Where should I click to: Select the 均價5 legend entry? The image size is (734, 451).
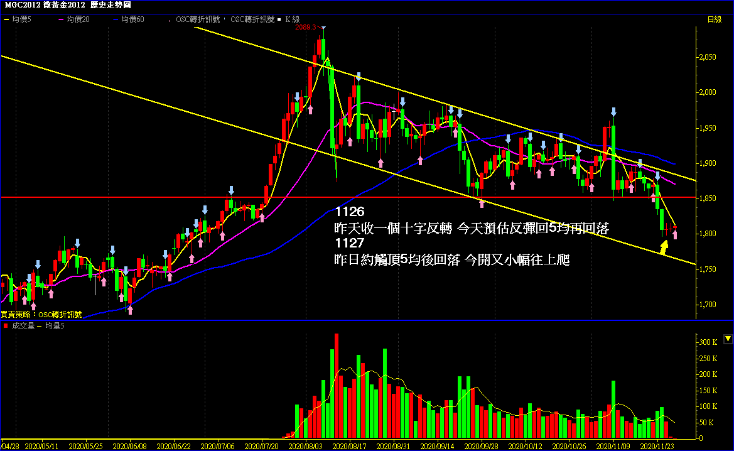point(18,19)
